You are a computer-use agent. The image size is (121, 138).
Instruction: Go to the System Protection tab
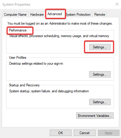[78, 15]
